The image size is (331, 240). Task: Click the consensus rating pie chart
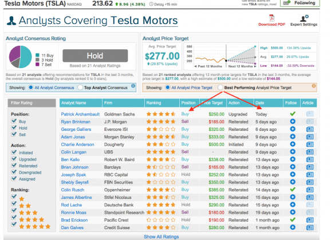point(20,57)
